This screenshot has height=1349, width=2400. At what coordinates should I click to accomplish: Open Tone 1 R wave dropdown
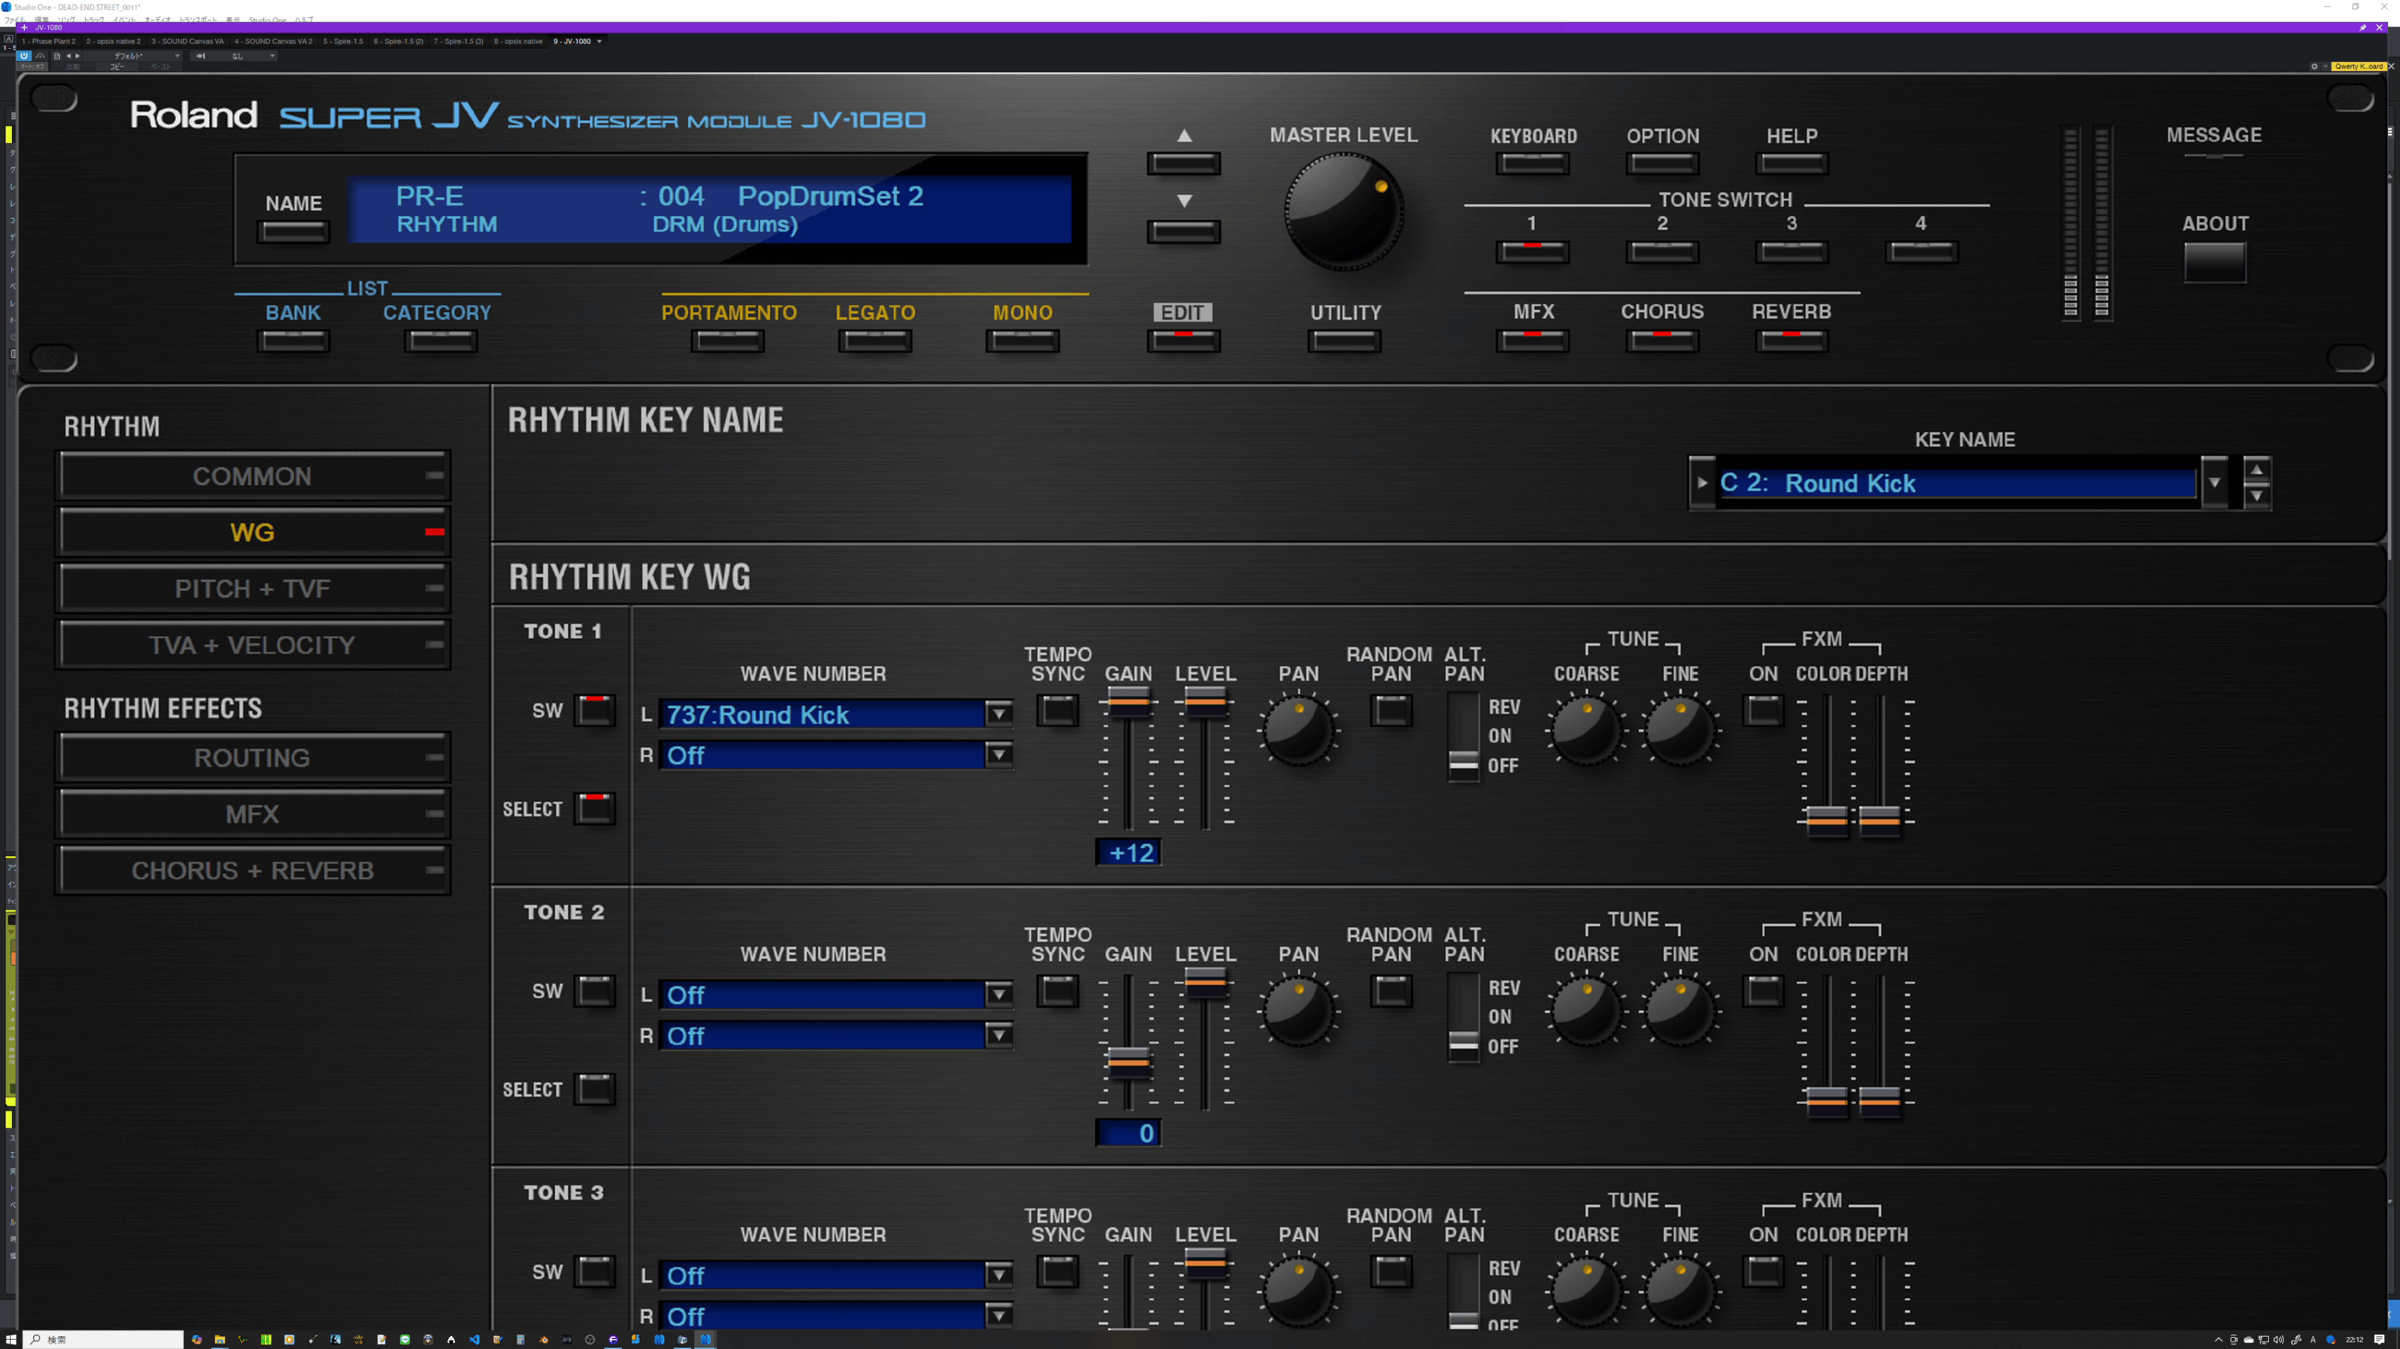coord(999,755)
